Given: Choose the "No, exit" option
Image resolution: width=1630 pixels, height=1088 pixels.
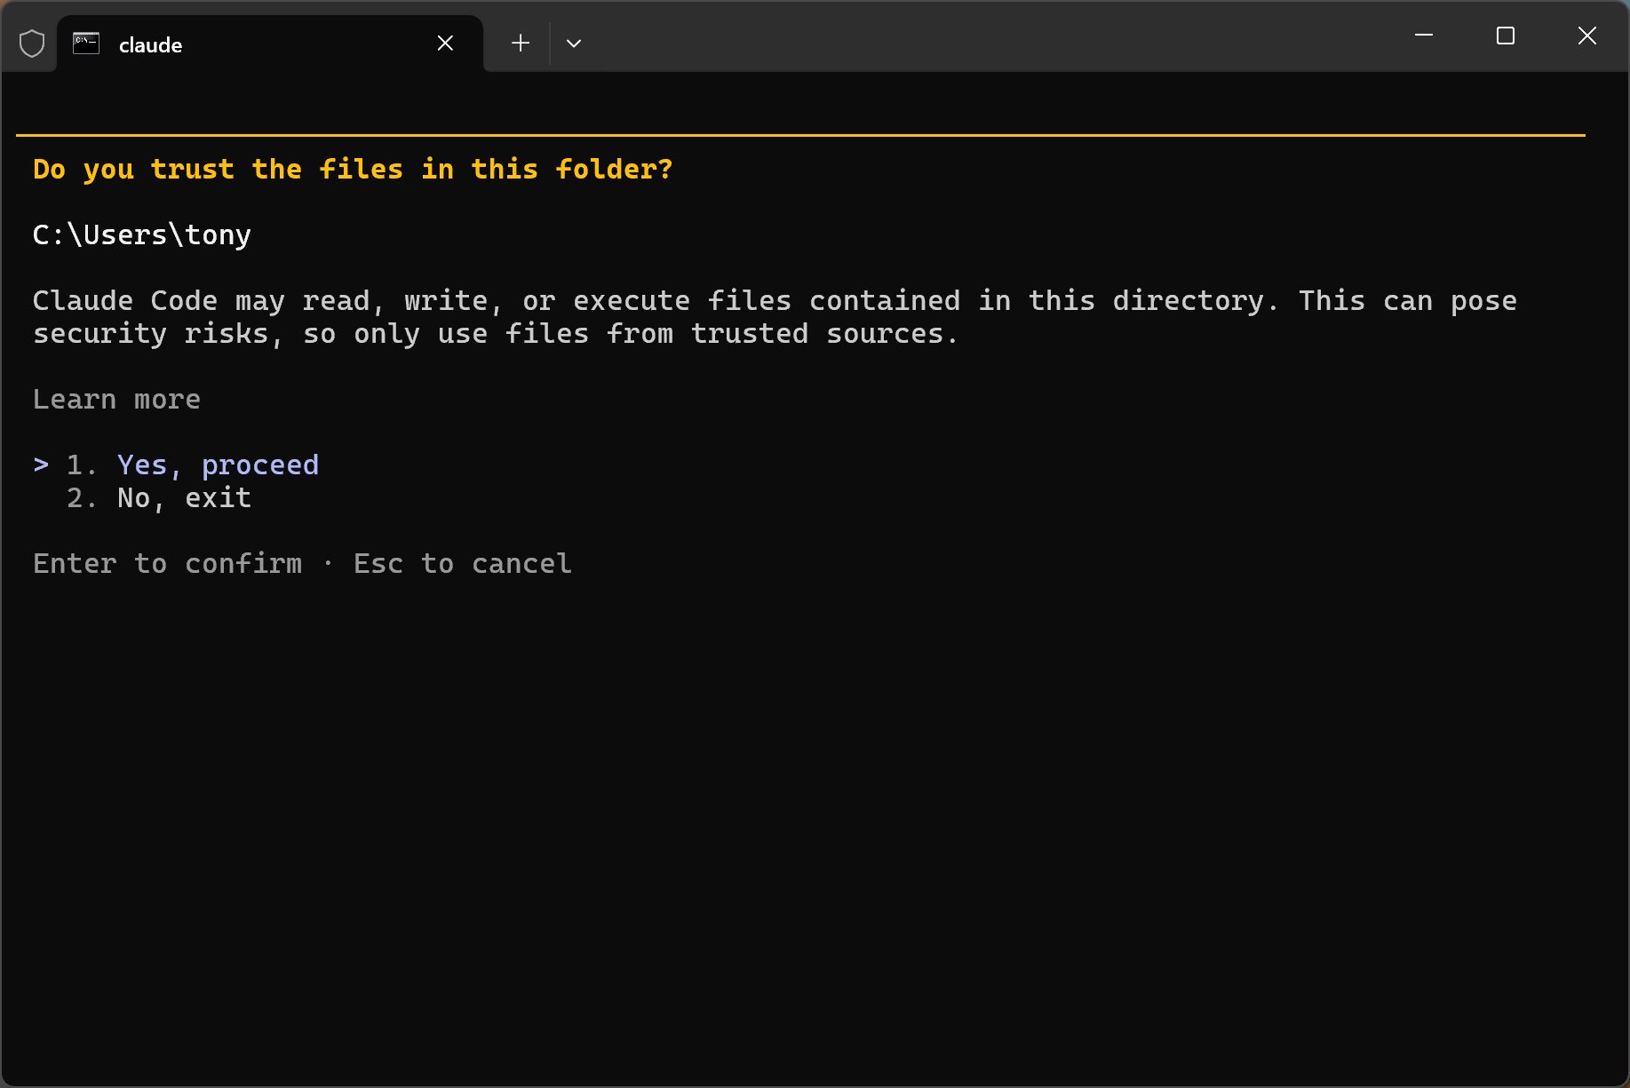Looking at the screenshot, I should point(184,498).
